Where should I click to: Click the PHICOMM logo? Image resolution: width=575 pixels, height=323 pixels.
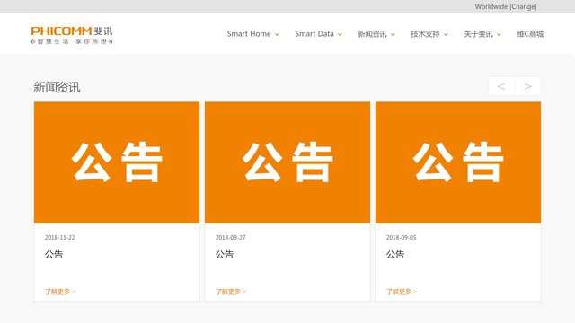(x=72, y=35)
